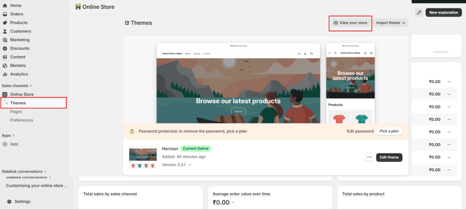Click the Discounts badge icon
Image resolution: width=466 pixels, height=210 pixels.
click(x=5, y=48)
